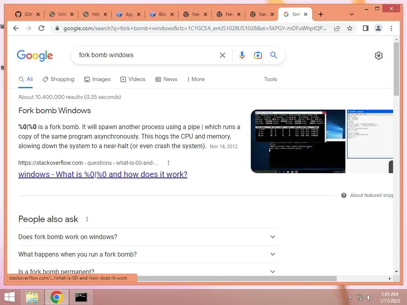Select the All results tab
Viewport: 407px width, 305px height.
click(x=25, y=79)
